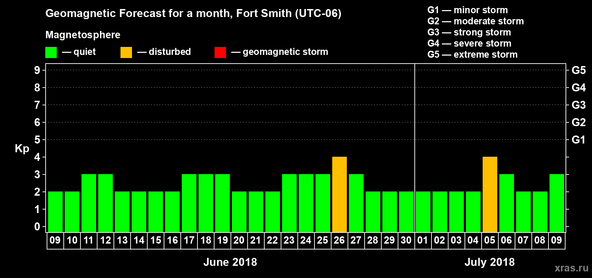Click the Kp value 9 on the left axis
This screenshot has width=592, height=278.
[x=37, y=70]
